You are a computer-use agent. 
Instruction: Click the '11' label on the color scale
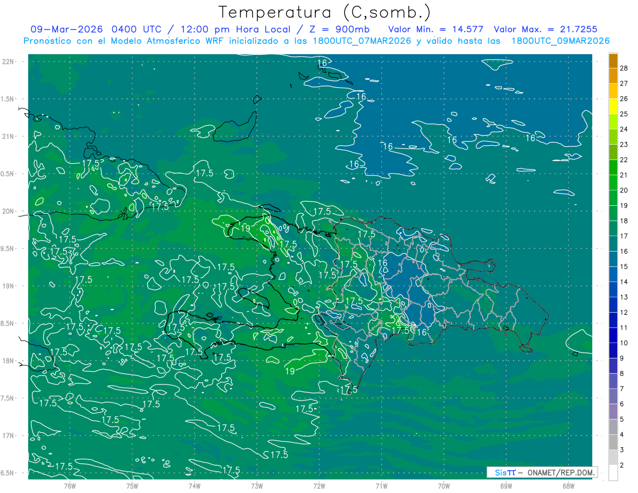click(x=624, y=328)
